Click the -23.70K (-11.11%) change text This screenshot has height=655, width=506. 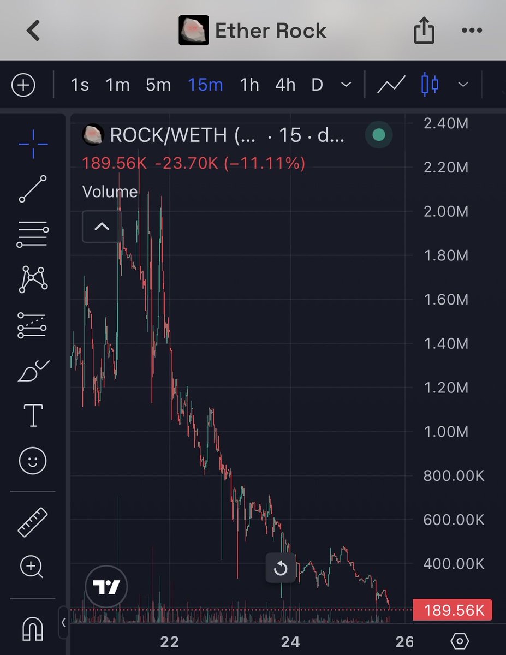(230, 163)
